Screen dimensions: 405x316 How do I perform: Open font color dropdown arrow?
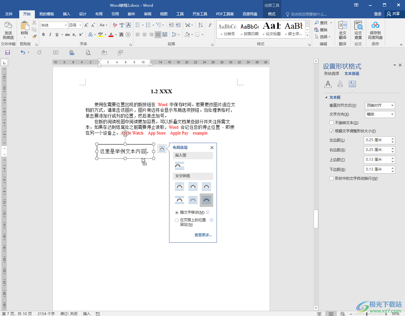(116, 35)
